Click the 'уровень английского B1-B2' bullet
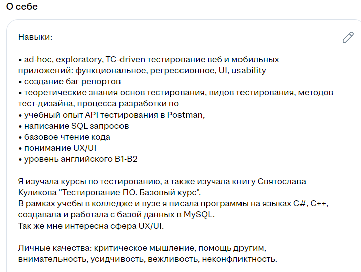Image resolution: width=361 pixels, height=272 pixels. [x=78, y=159]
